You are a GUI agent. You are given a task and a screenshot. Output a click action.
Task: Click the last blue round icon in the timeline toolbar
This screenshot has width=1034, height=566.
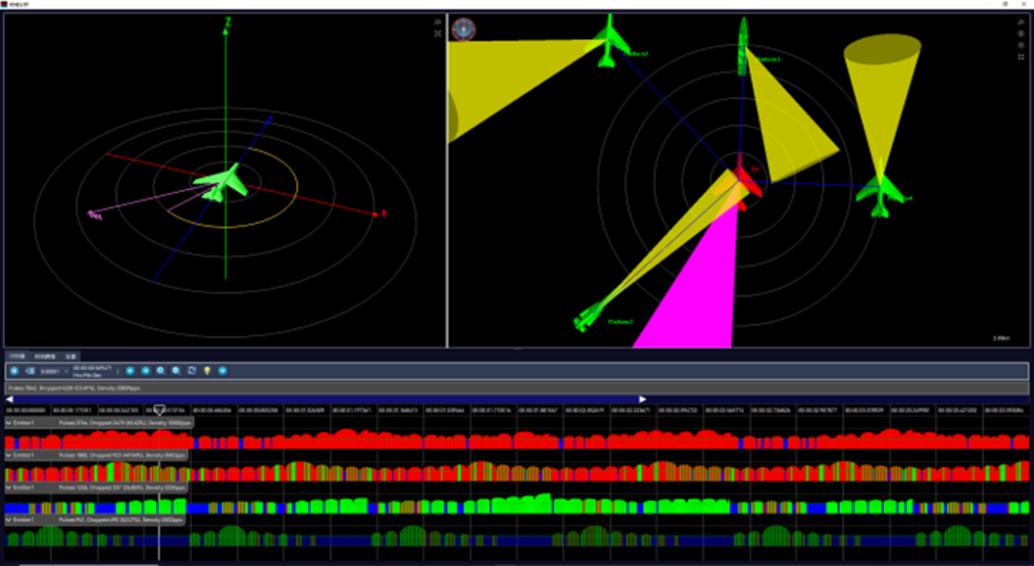click(x=222, y=371)
